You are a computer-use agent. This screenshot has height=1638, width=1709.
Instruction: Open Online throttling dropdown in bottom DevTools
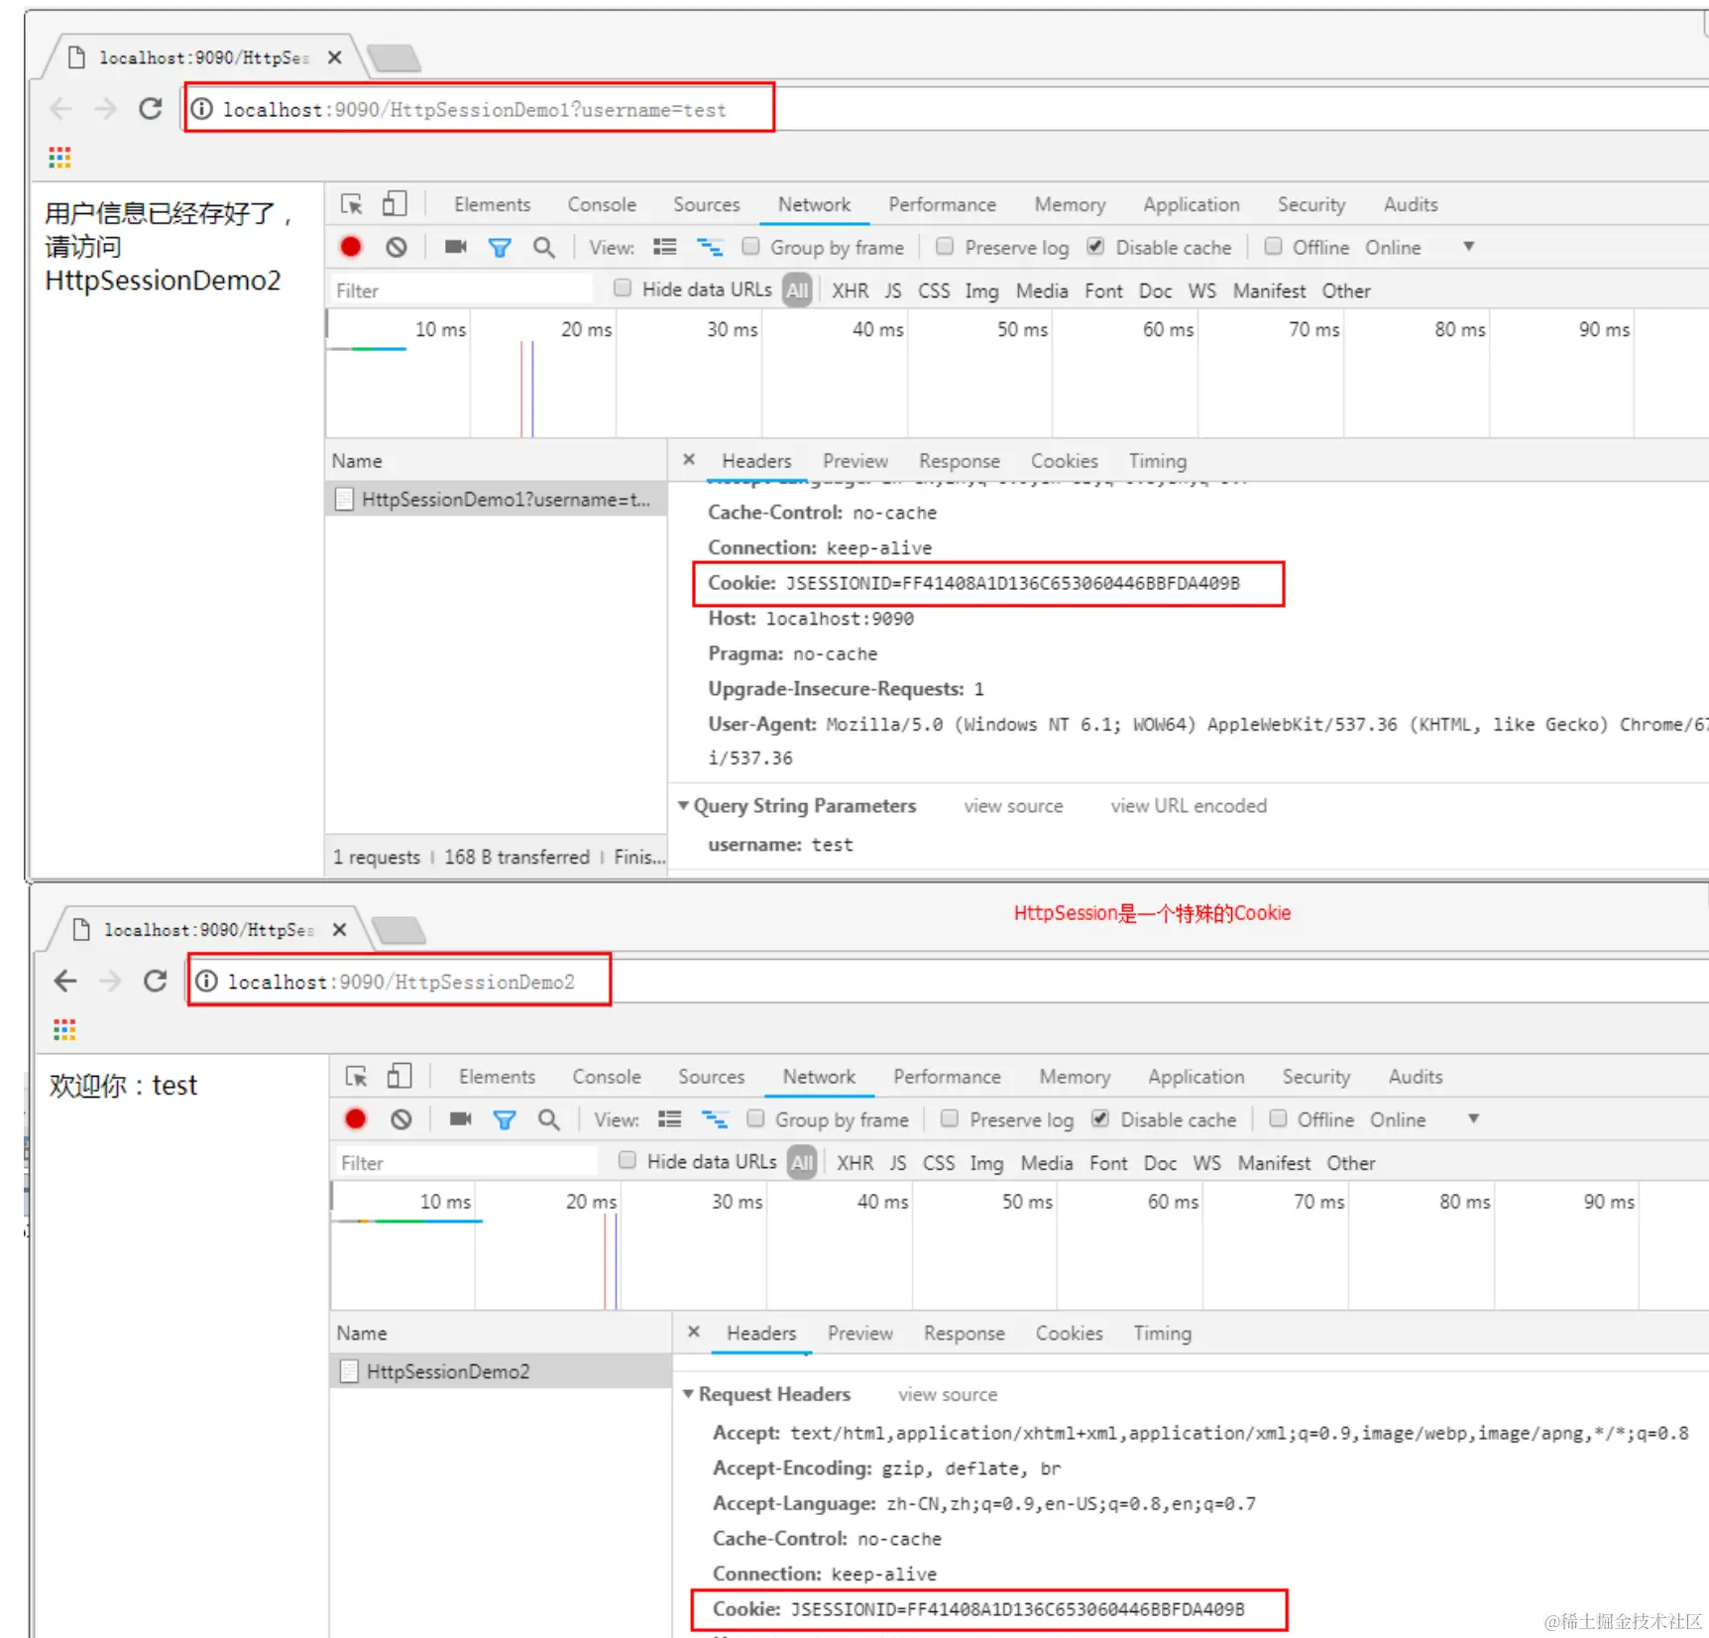[1424, 1119]
